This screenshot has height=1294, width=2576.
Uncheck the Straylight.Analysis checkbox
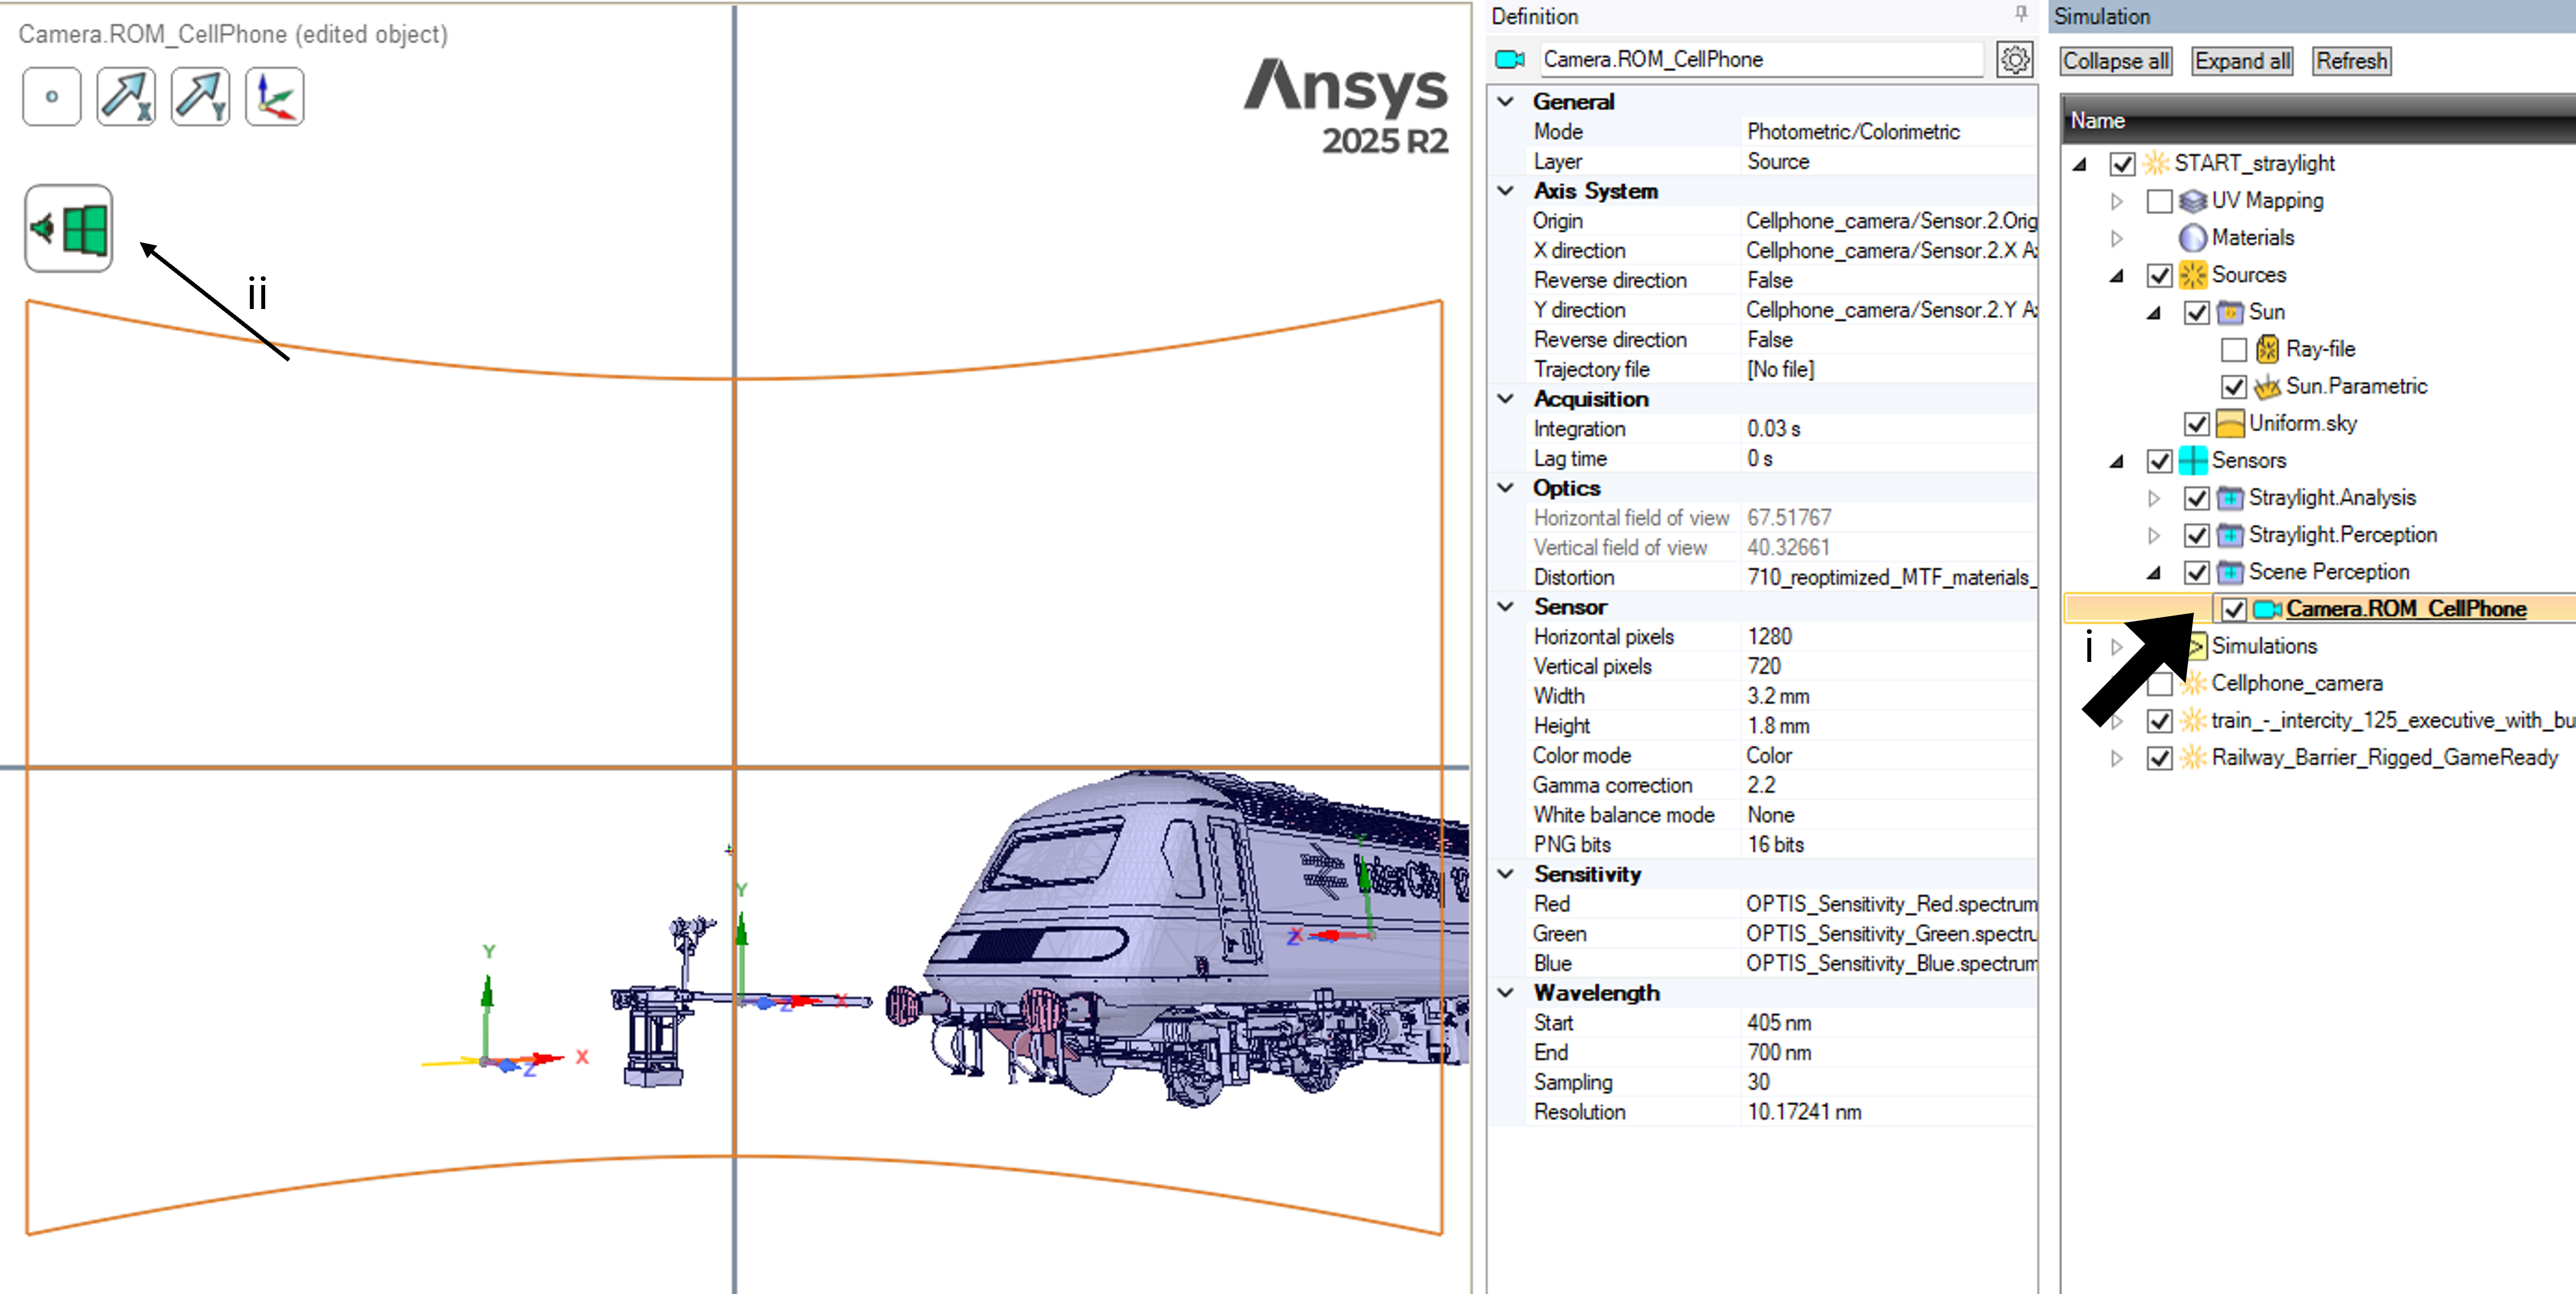click(2196, 498)
